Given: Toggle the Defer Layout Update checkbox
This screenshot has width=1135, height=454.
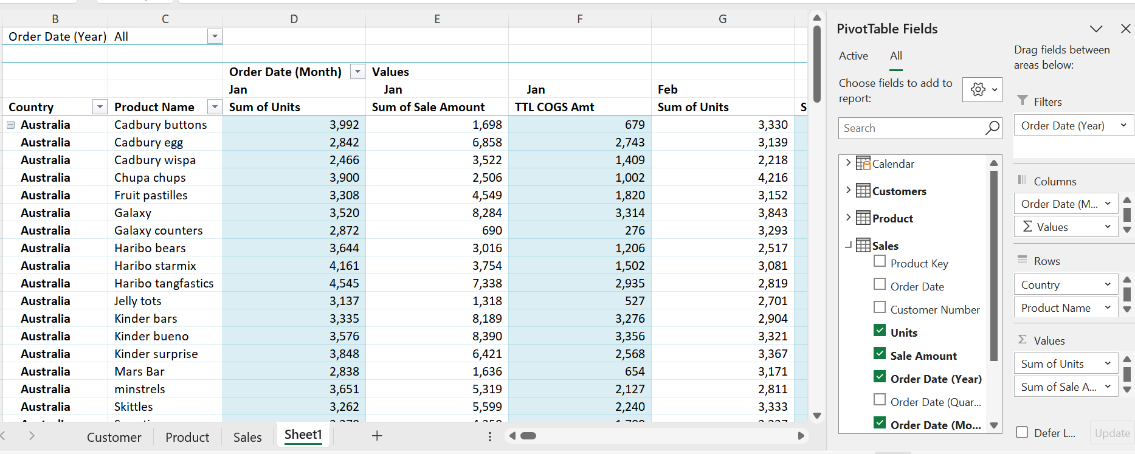Looking at the screenshot, I should click(1022, 432).
